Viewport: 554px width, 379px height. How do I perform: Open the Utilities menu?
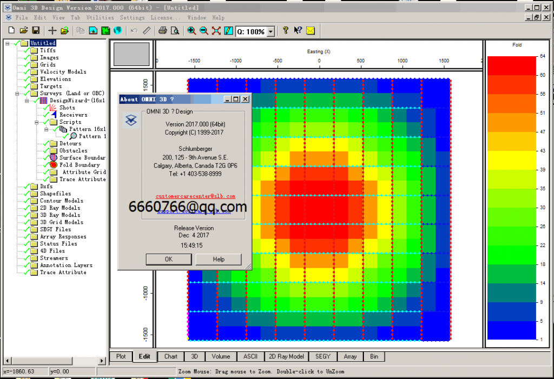[100, 17]
